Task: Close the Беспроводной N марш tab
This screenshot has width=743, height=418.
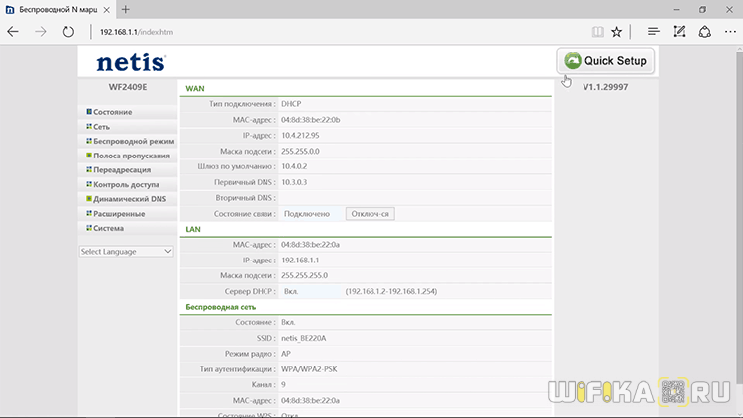Action: coord(107,10)
